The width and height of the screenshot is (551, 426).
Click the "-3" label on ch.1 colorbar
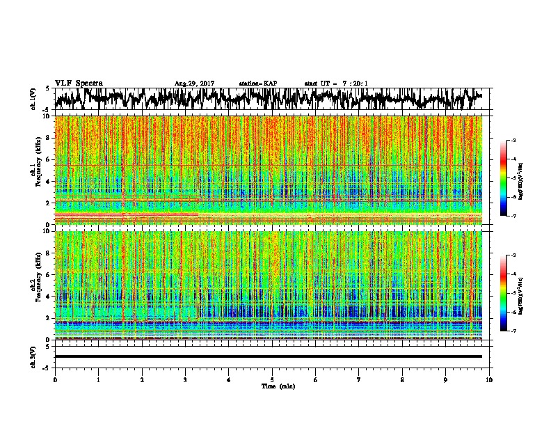pyautogui.click(x=513, y=141)
